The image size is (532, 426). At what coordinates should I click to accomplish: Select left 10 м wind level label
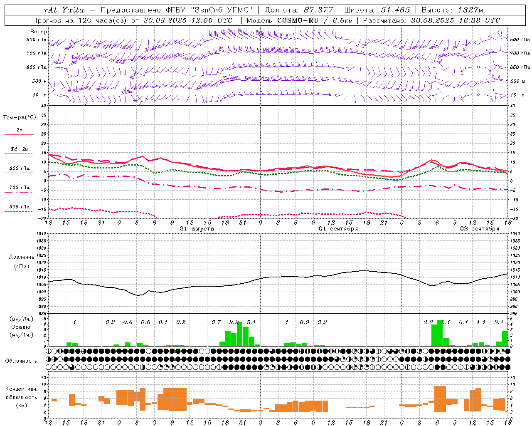click(40, 95)
